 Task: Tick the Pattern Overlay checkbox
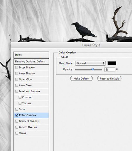point(17,127)
